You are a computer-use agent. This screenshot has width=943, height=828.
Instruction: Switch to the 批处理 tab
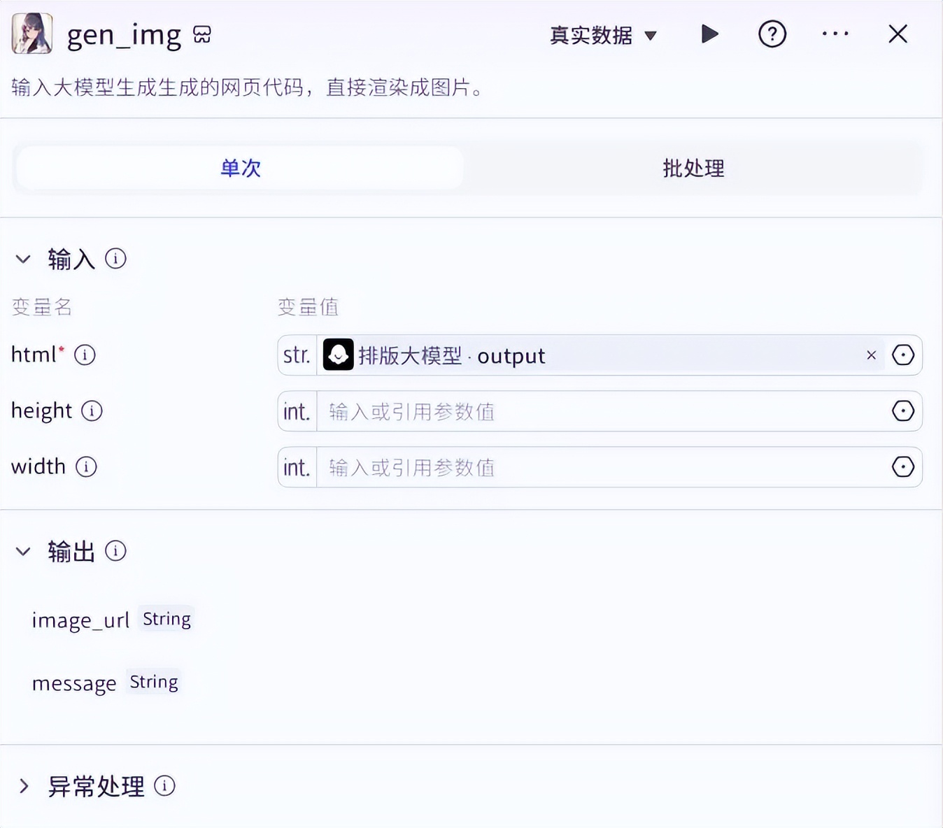coord(693,168)
